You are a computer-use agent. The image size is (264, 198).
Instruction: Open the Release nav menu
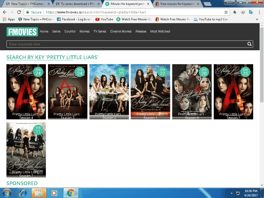point(141,31)
